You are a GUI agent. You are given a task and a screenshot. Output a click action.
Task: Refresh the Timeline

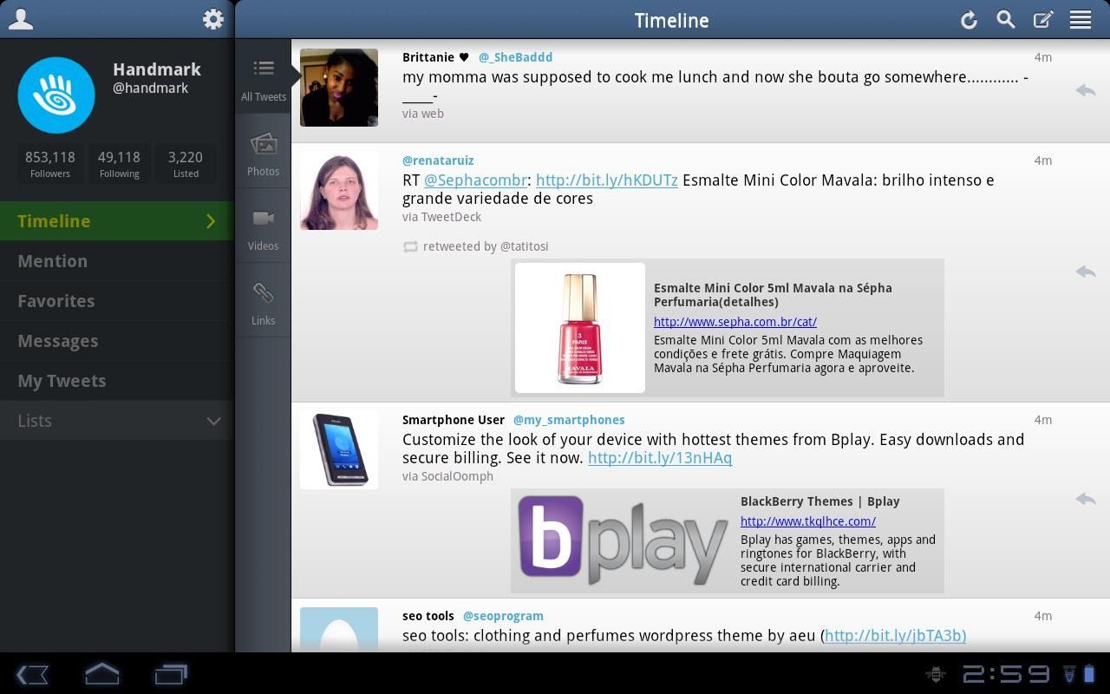[969, 20]
